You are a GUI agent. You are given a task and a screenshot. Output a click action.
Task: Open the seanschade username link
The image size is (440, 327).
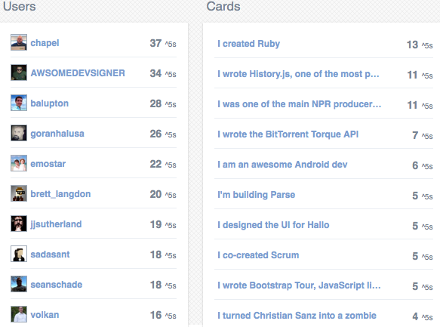click(x=57, y=285)
